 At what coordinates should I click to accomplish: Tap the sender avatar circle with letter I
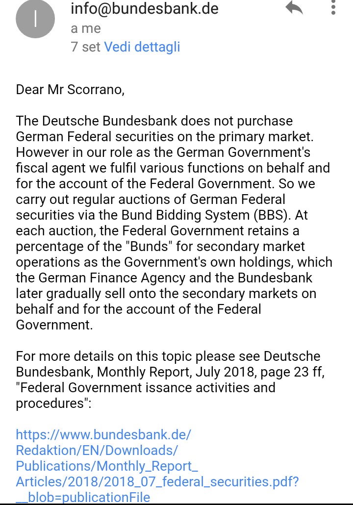tap(35, 19)
